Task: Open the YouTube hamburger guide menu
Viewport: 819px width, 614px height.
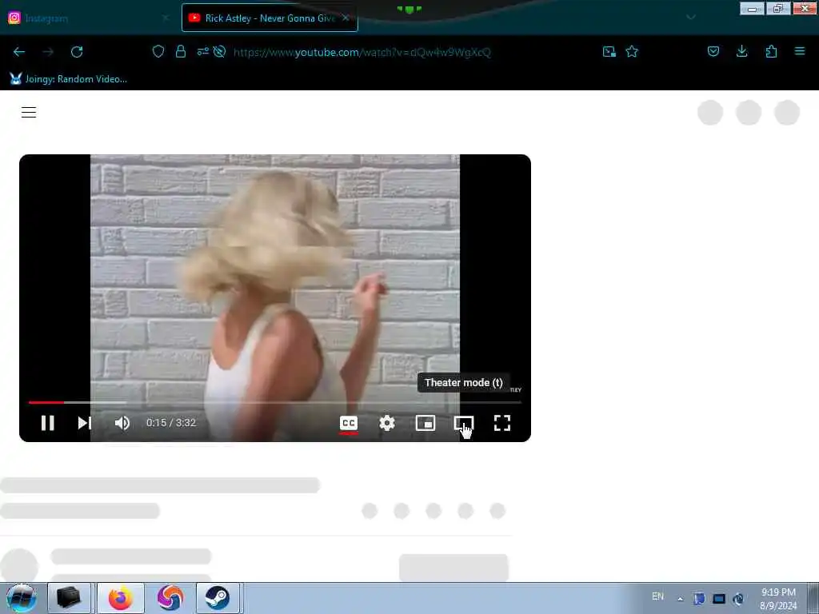Action: click(29, 112)
